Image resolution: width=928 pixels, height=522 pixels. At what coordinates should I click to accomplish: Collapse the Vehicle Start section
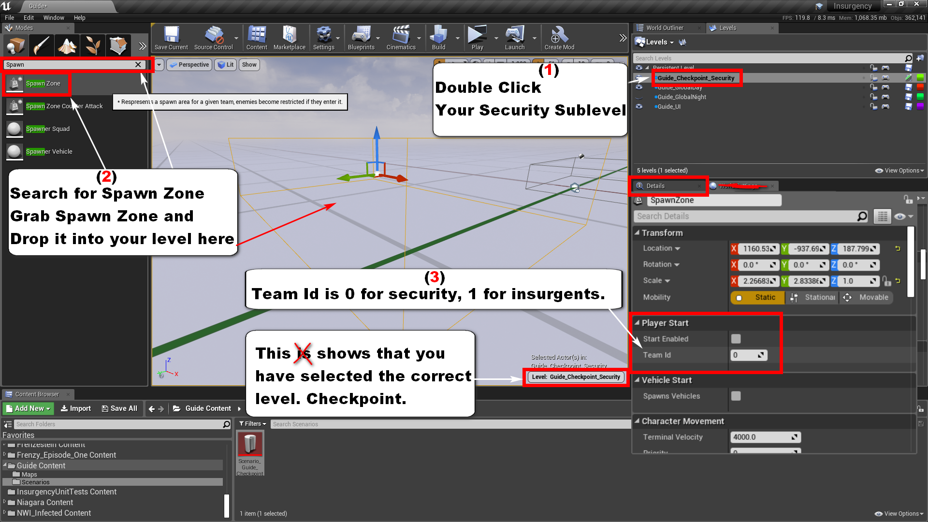637,380
